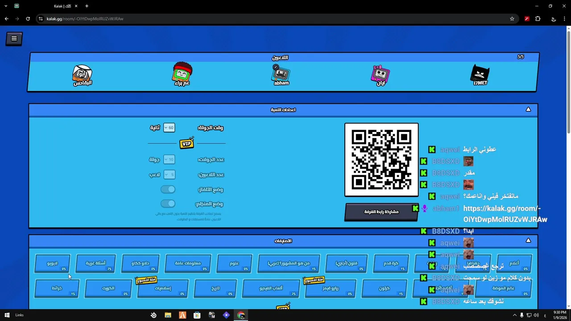Collapse the اعدادات اللعبة panel arrow
Image resolution: width=571 pixels, height=321 pixels.
pyautogui.click(x=528, y=109)
